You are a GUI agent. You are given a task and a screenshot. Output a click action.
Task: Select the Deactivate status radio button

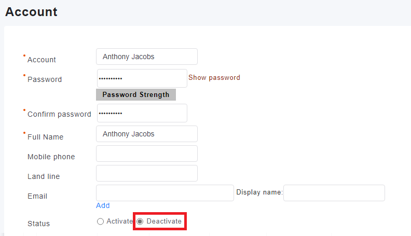140,221
